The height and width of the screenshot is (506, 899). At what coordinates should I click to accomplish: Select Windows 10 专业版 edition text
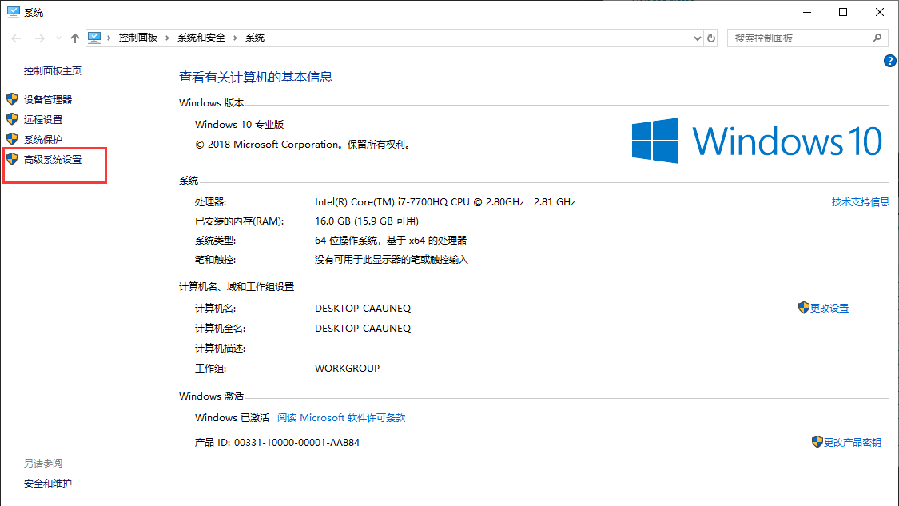(x=240, y=125)
